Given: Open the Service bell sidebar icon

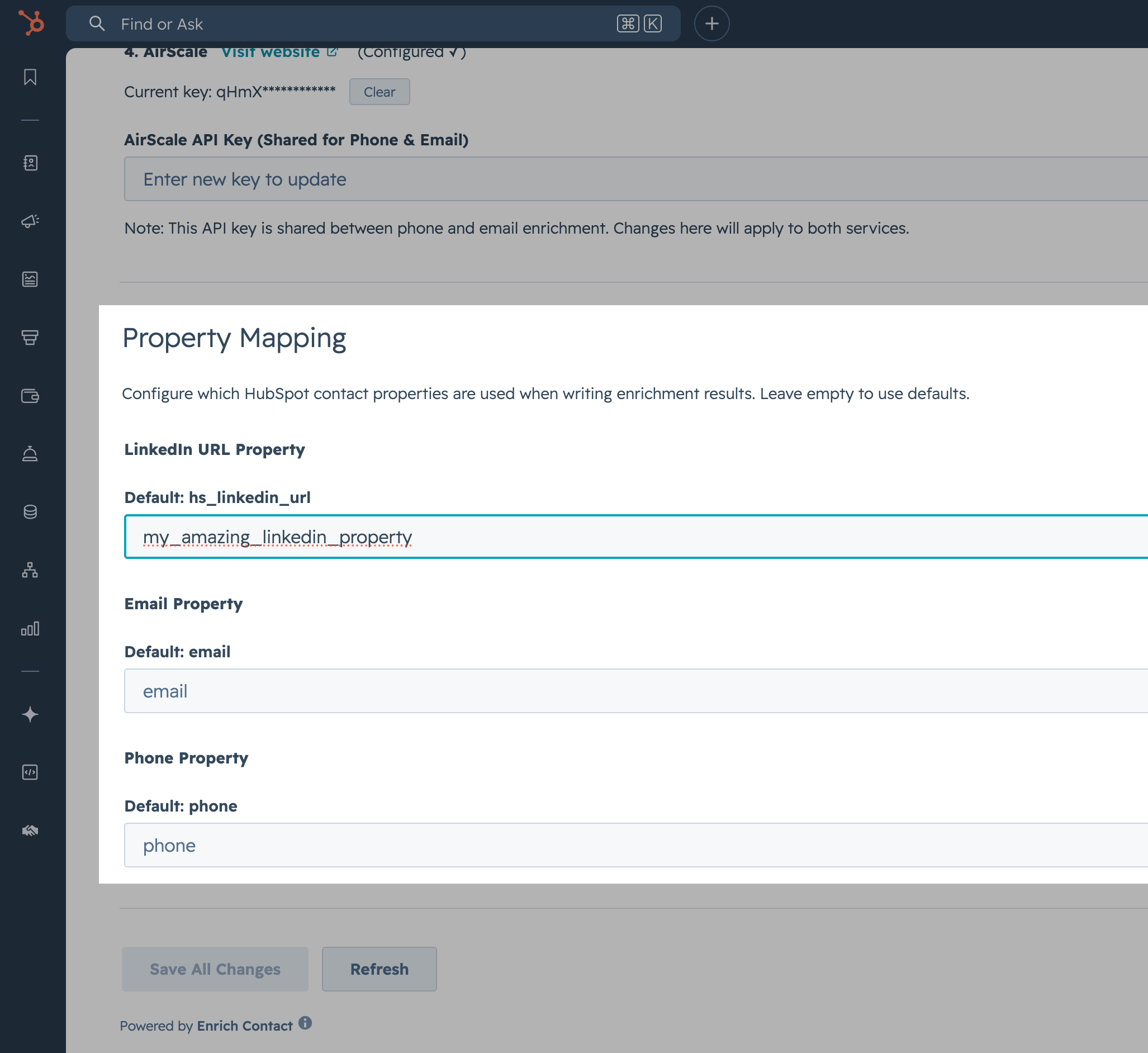Looking at the screenshot, I should (x=30, y=454).
